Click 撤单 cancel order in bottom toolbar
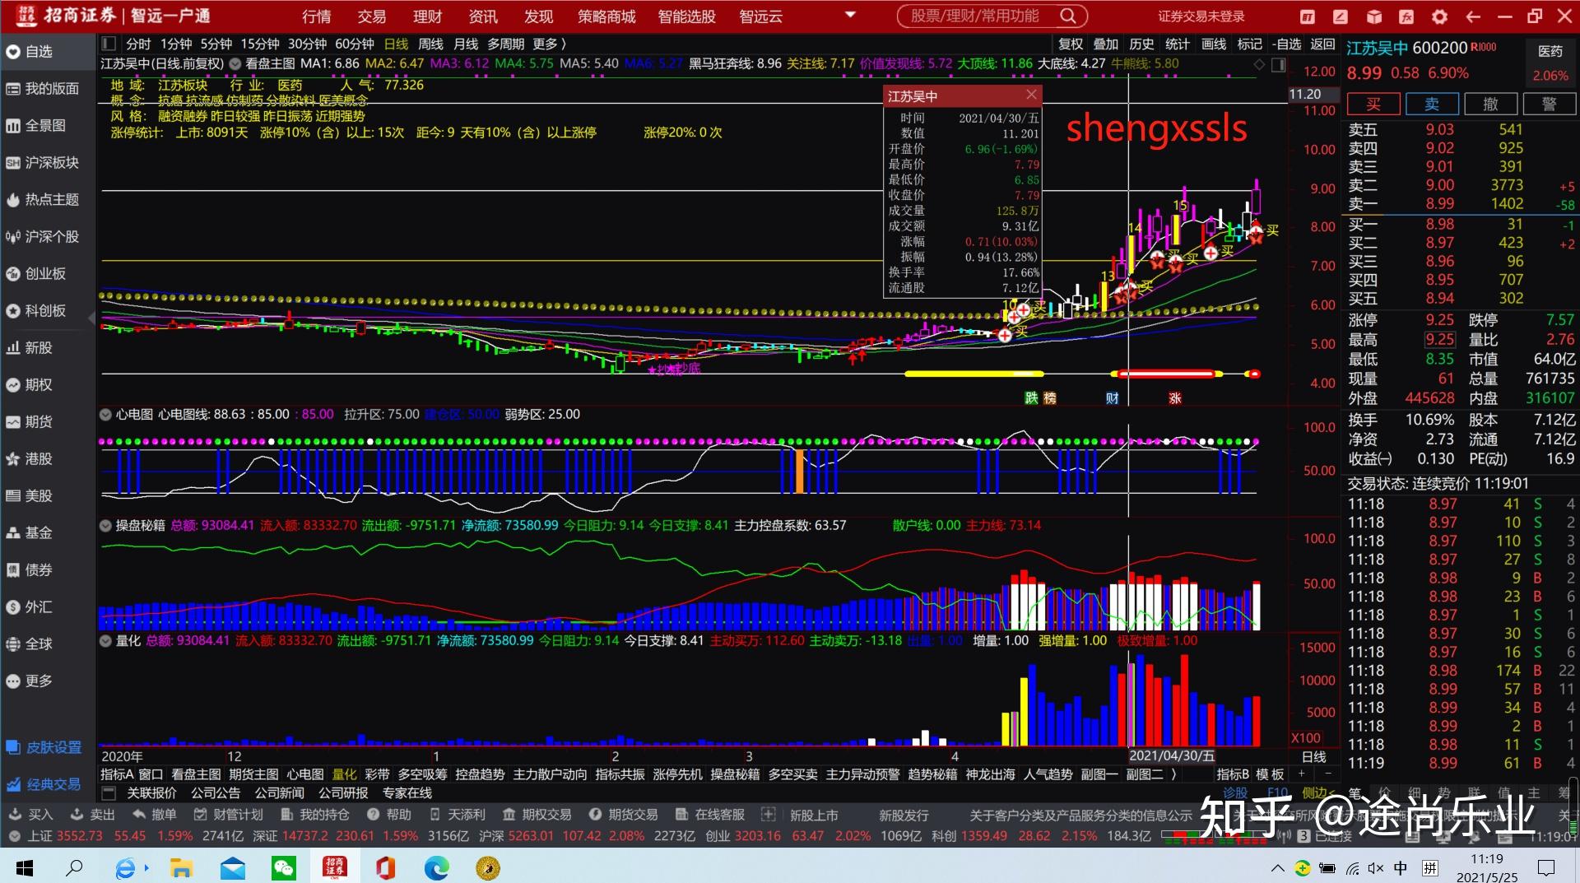Viewport: 1580px width, 883px height. coord(155,815)
